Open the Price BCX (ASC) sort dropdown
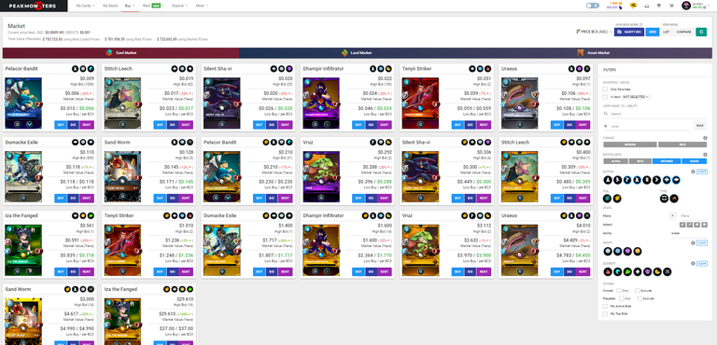 click(x=594, y=32)
